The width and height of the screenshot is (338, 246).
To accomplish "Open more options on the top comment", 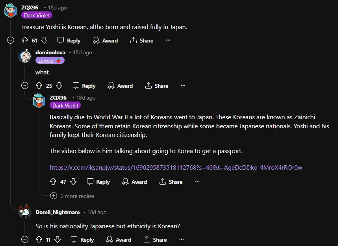I will 168,40.
